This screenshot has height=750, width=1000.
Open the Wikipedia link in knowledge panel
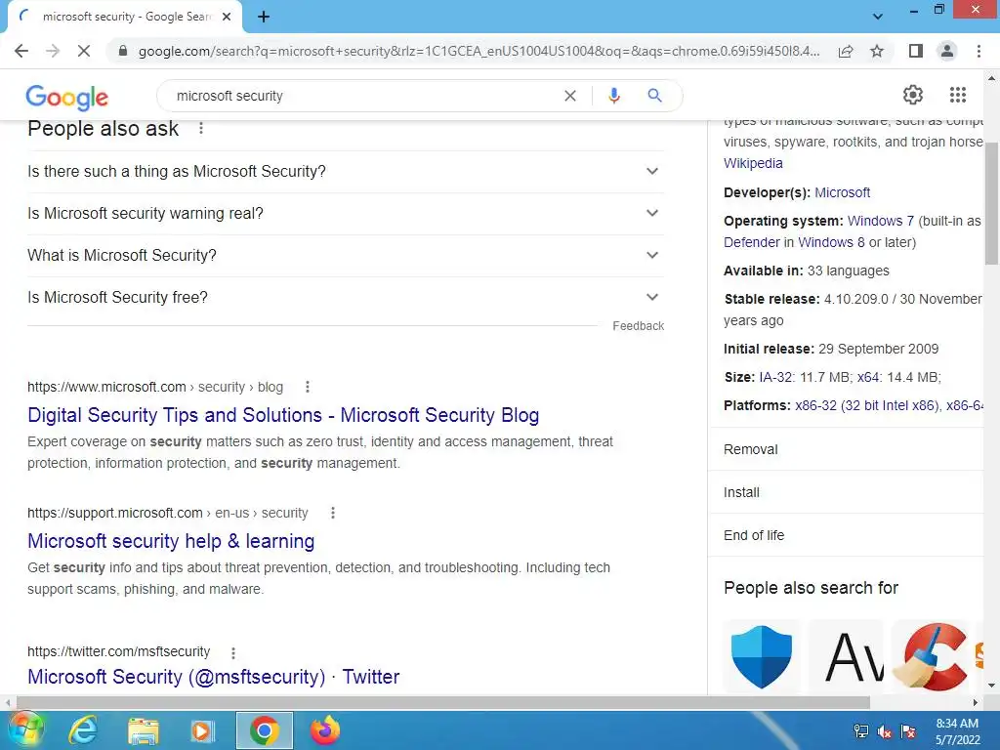(753, 163)
